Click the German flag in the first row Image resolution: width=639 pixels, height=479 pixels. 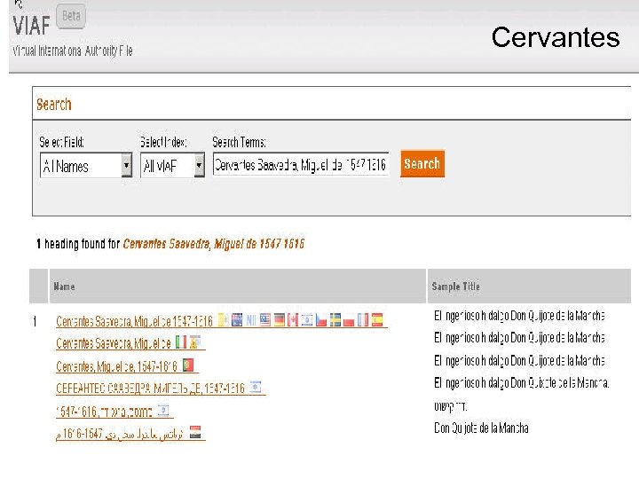280,320
